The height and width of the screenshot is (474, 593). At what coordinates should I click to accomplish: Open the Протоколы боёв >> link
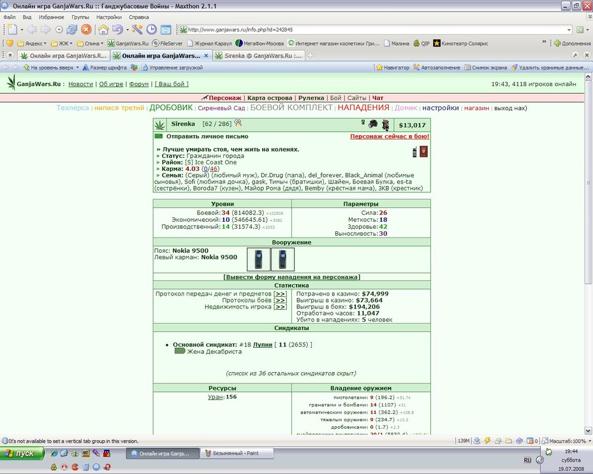[x=280, y=300]
